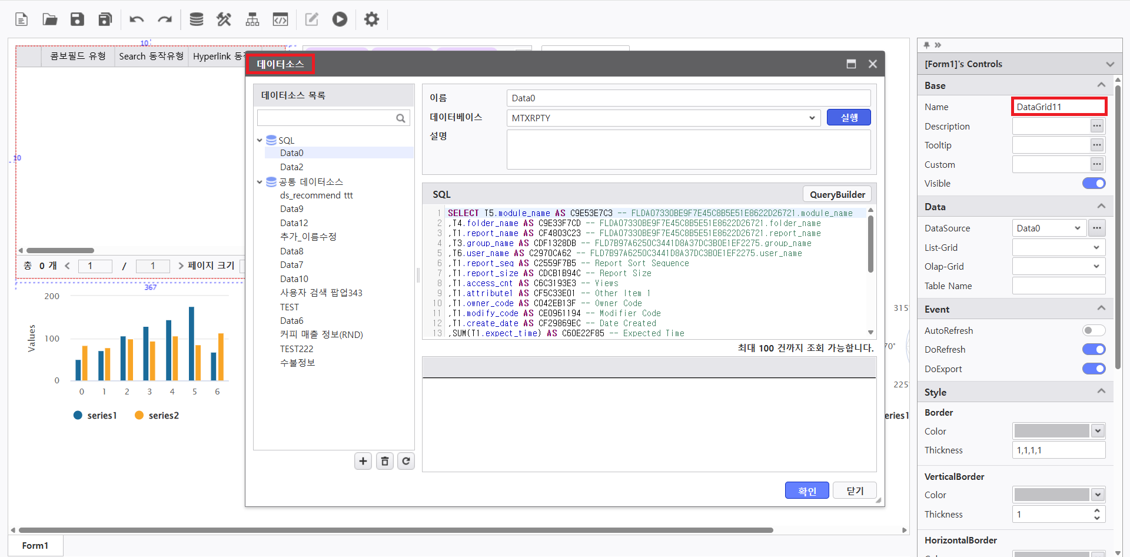Delete datasource using the trash icon
The width and height of the screenshot is (1130, 557).
[x=385, y=461]
